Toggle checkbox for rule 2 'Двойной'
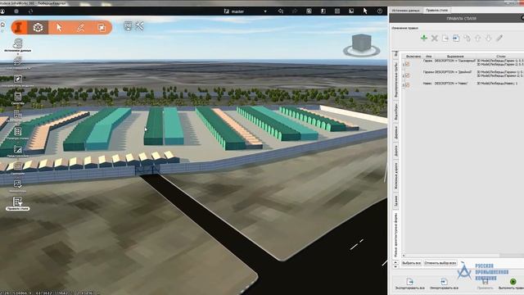Image resolution: width=524 pixels, height=295 pixels. point(408,75)
